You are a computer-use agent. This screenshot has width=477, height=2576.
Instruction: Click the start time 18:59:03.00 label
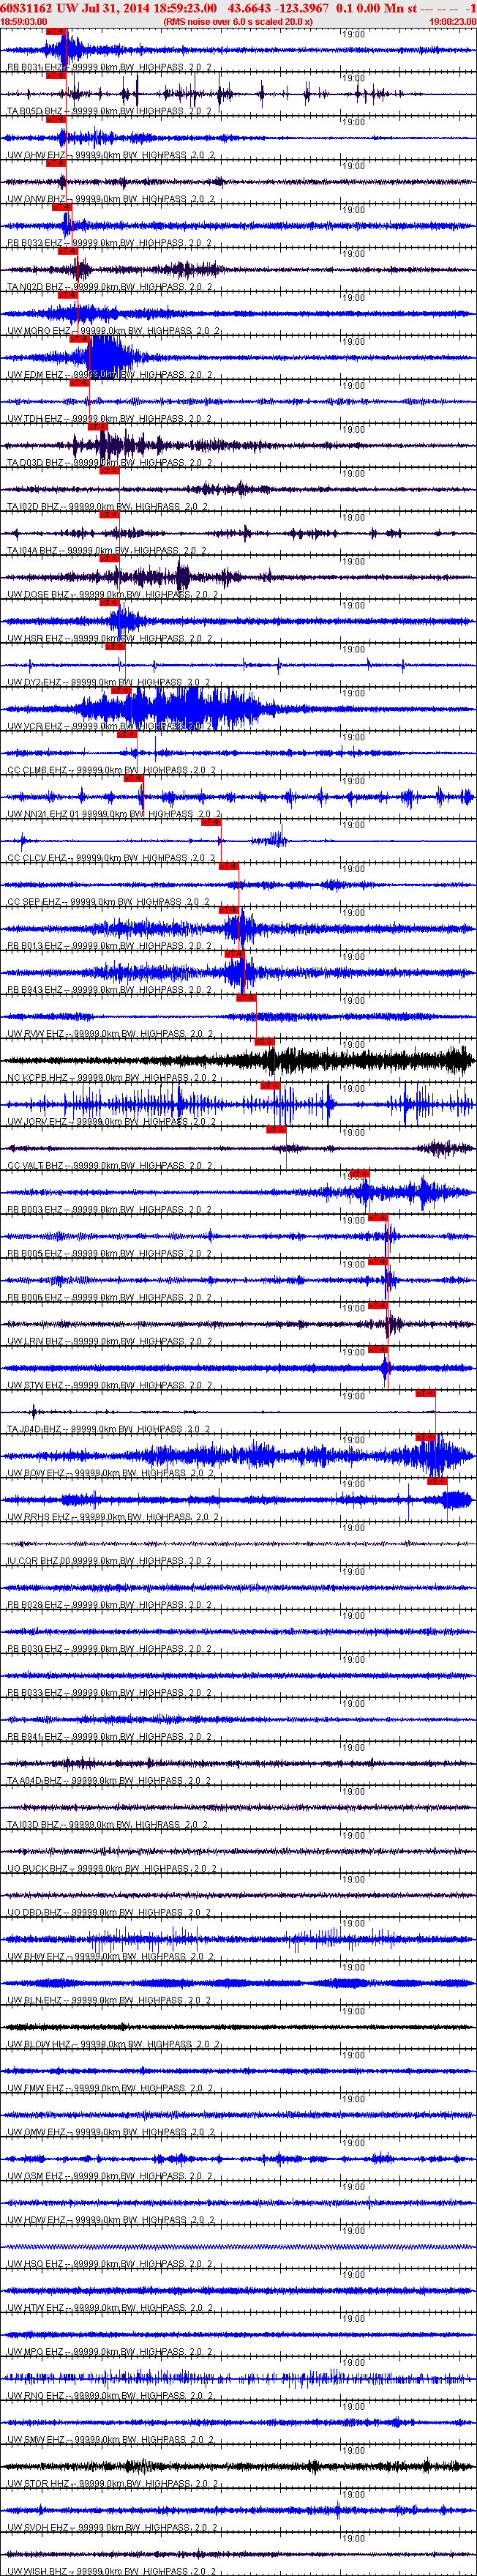(24, 21)
